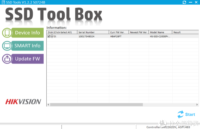This screenshot has width=200, height=129.
Task: Select the row with serial 10017348324
Action: pos(123,36)
